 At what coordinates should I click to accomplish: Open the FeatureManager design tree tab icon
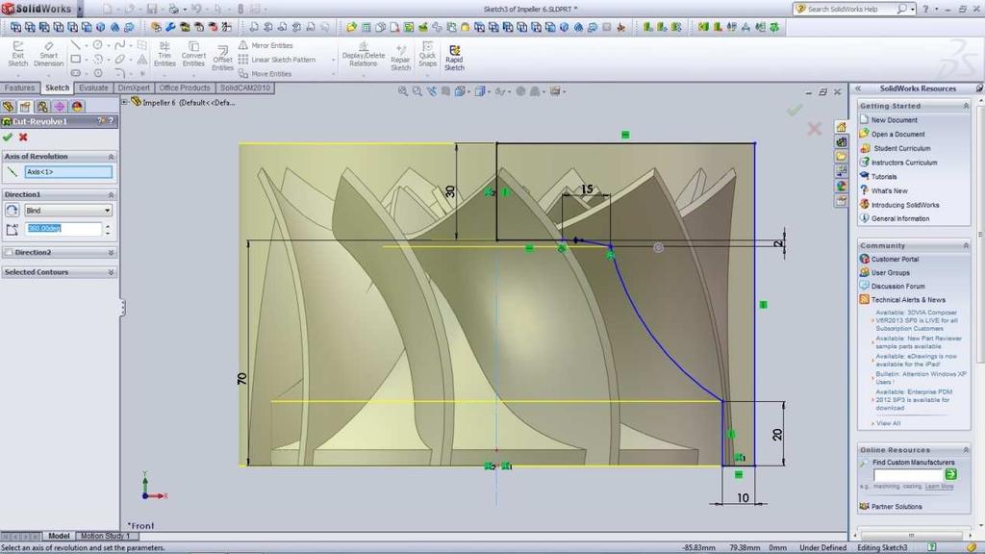[x=8, y=106]
